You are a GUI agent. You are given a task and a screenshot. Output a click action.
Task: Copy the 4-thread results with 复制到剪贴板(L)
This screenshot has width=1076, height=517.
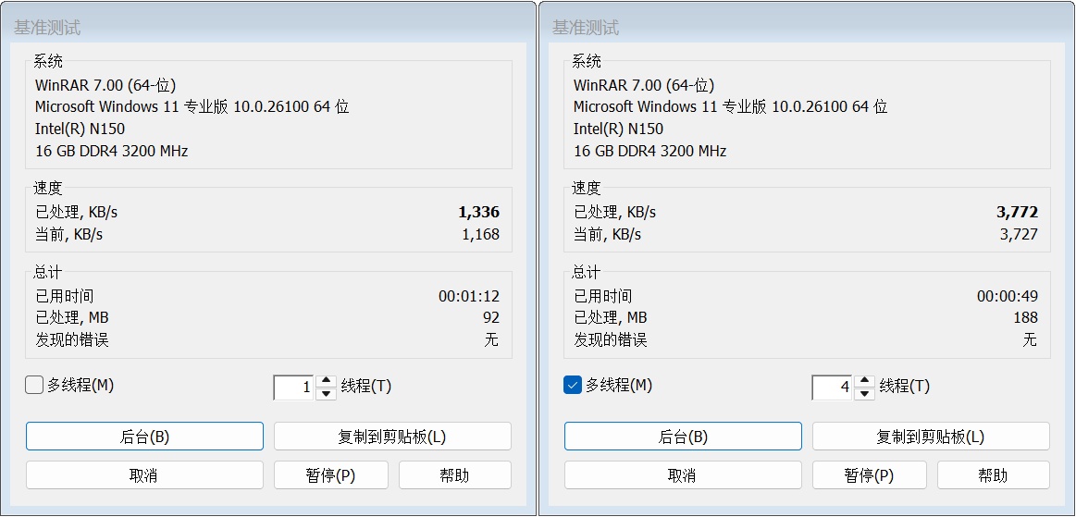click(x=931, y=437)
